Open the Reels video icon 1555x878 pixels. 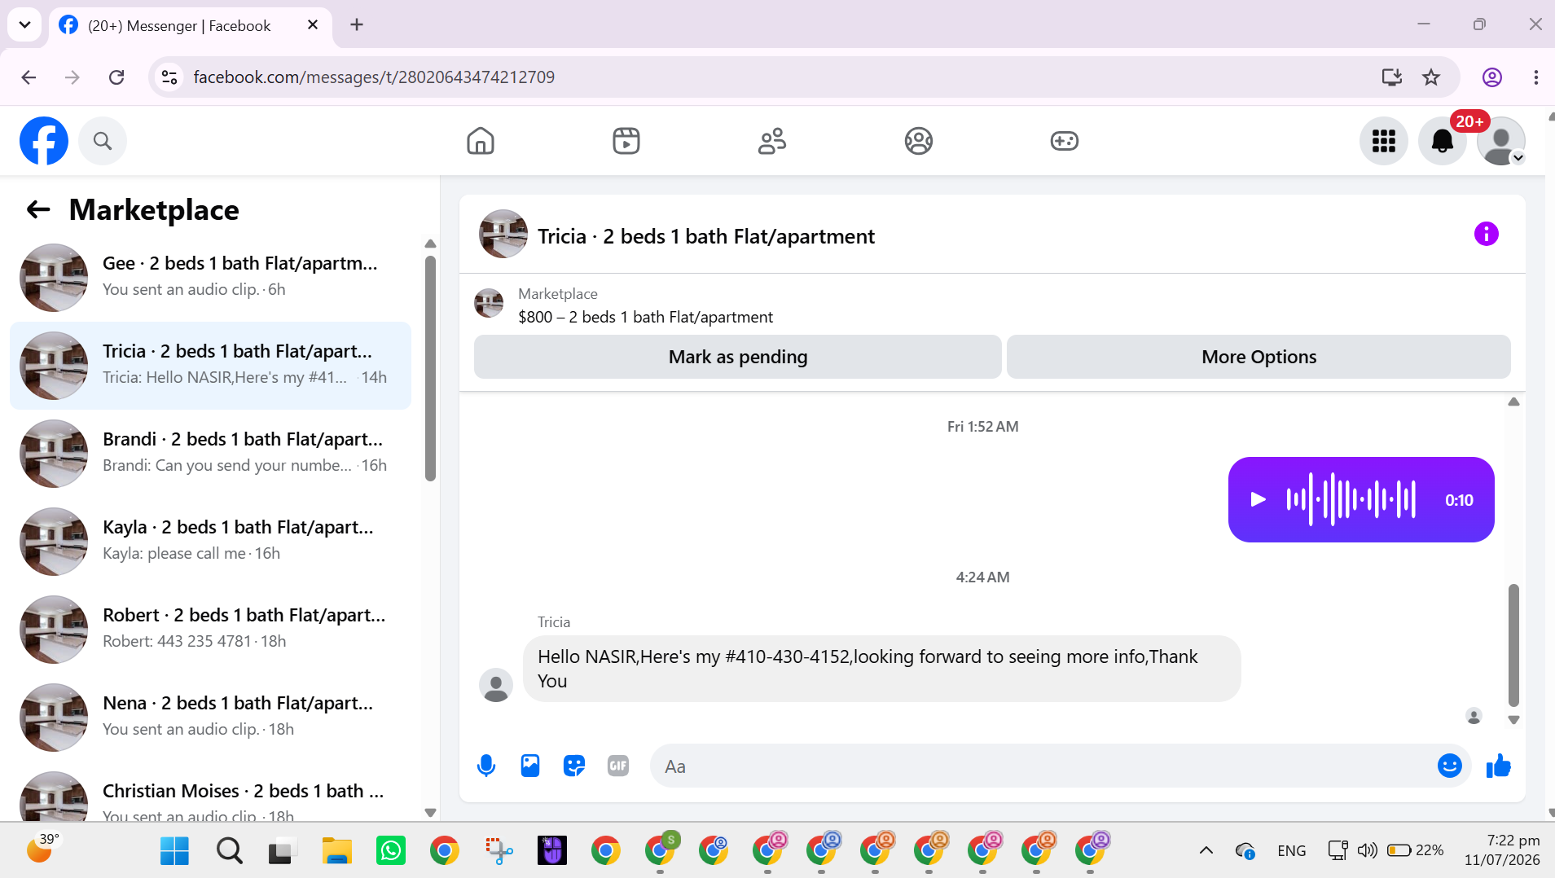(x=626, y=141)
